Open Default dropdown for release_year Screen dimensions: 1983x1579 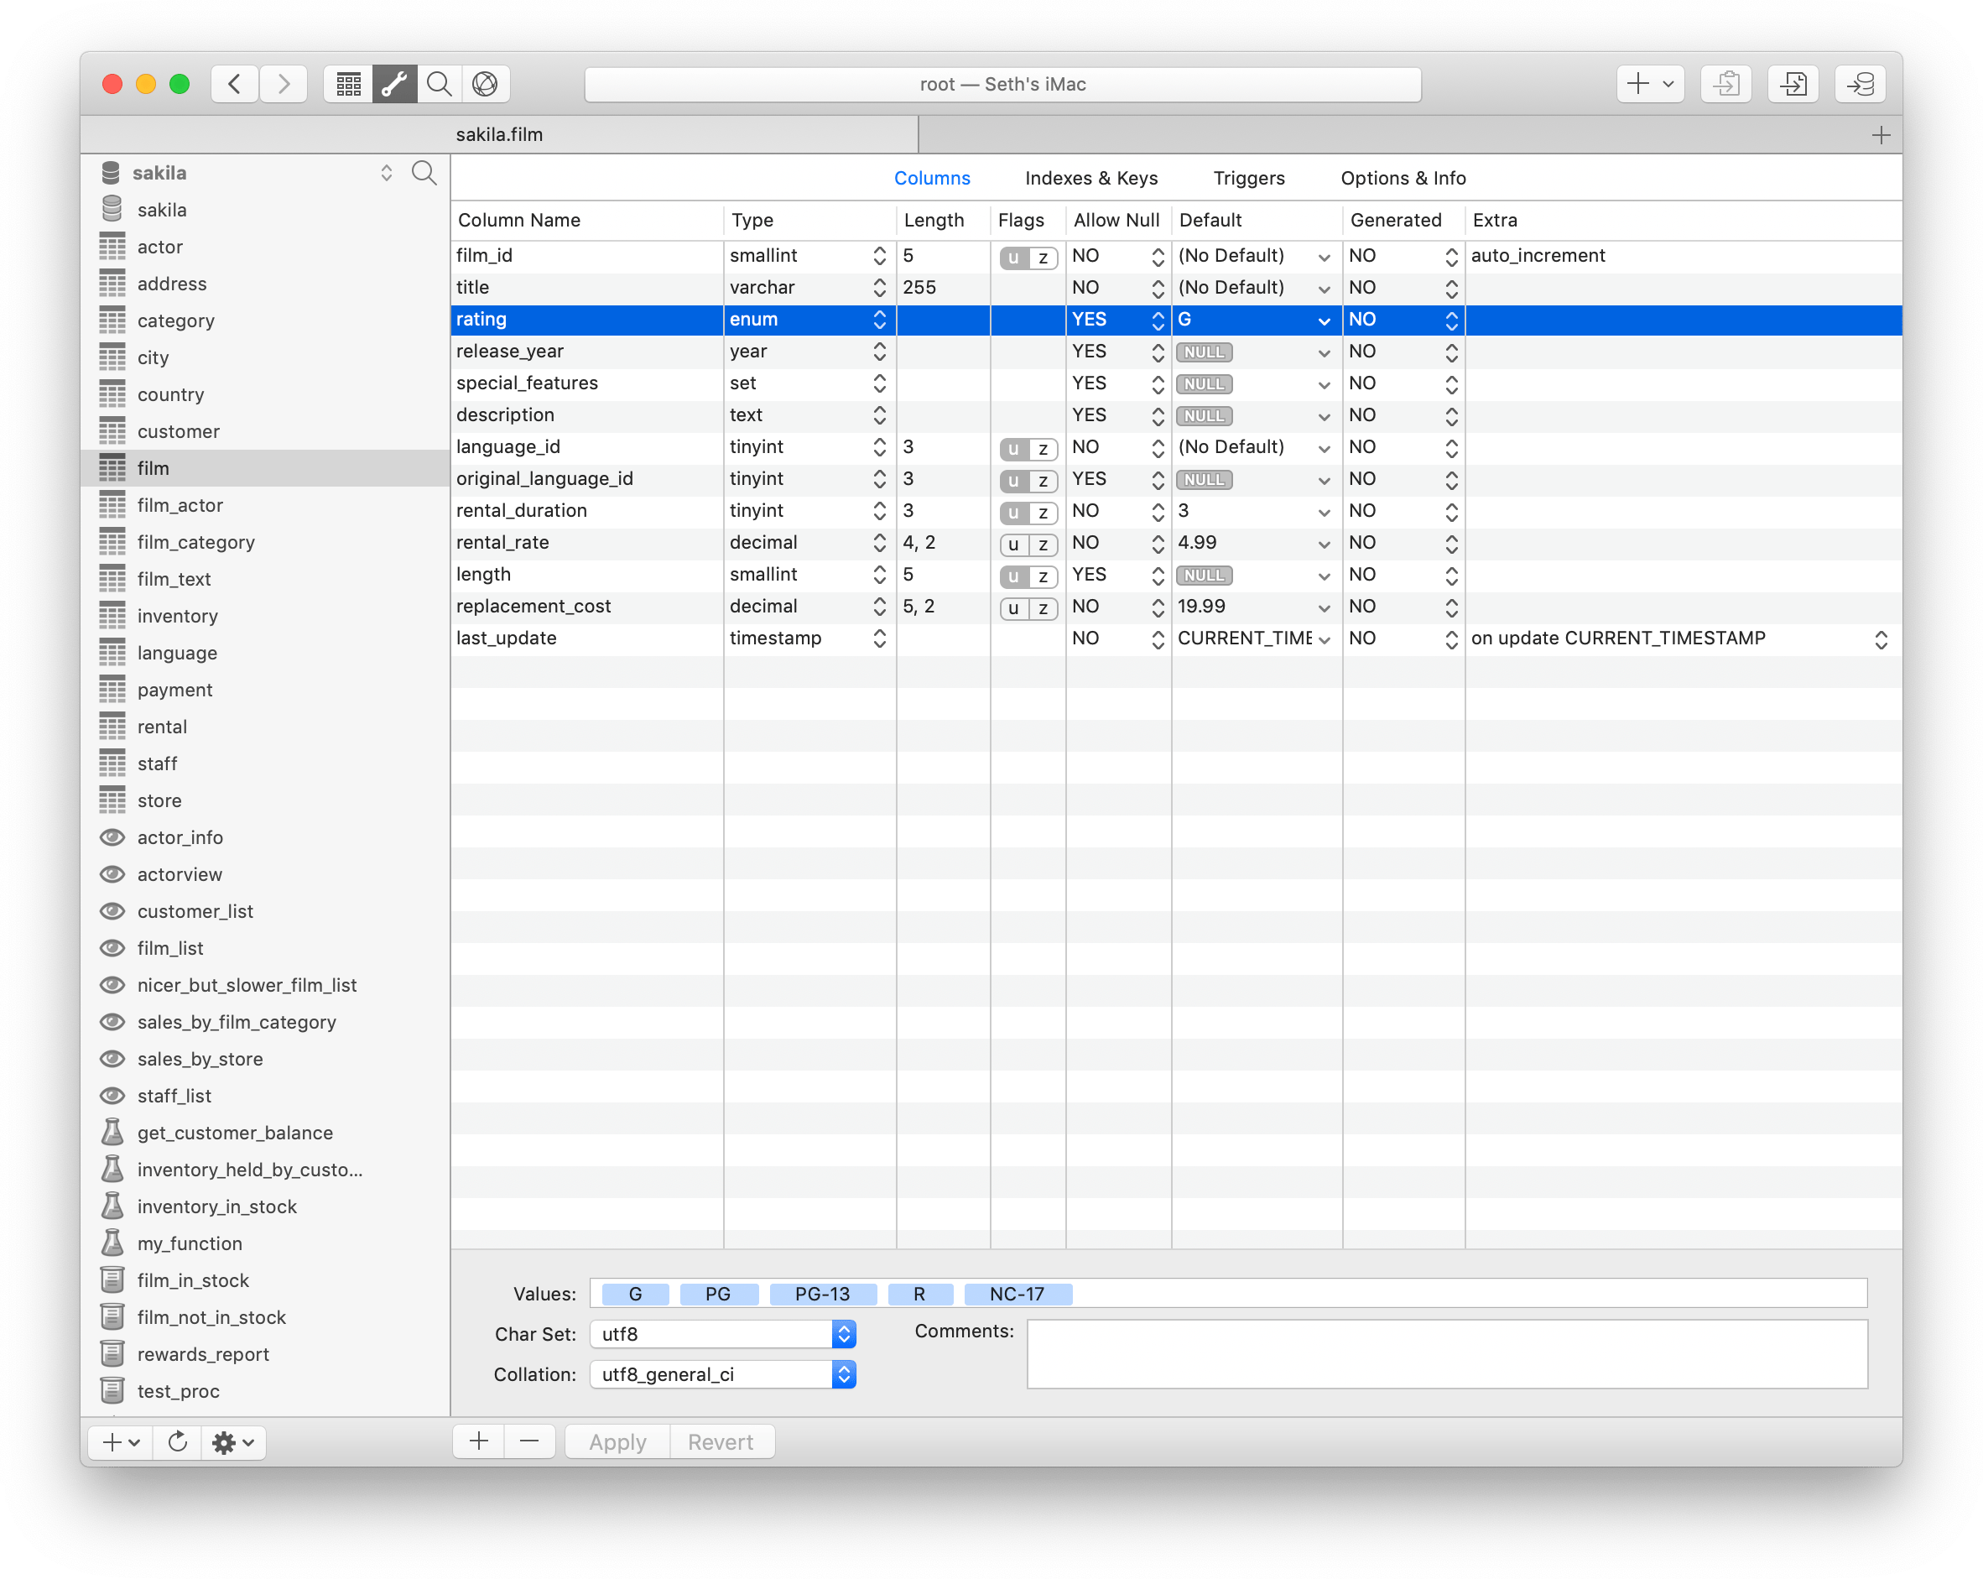[1324, 352]
